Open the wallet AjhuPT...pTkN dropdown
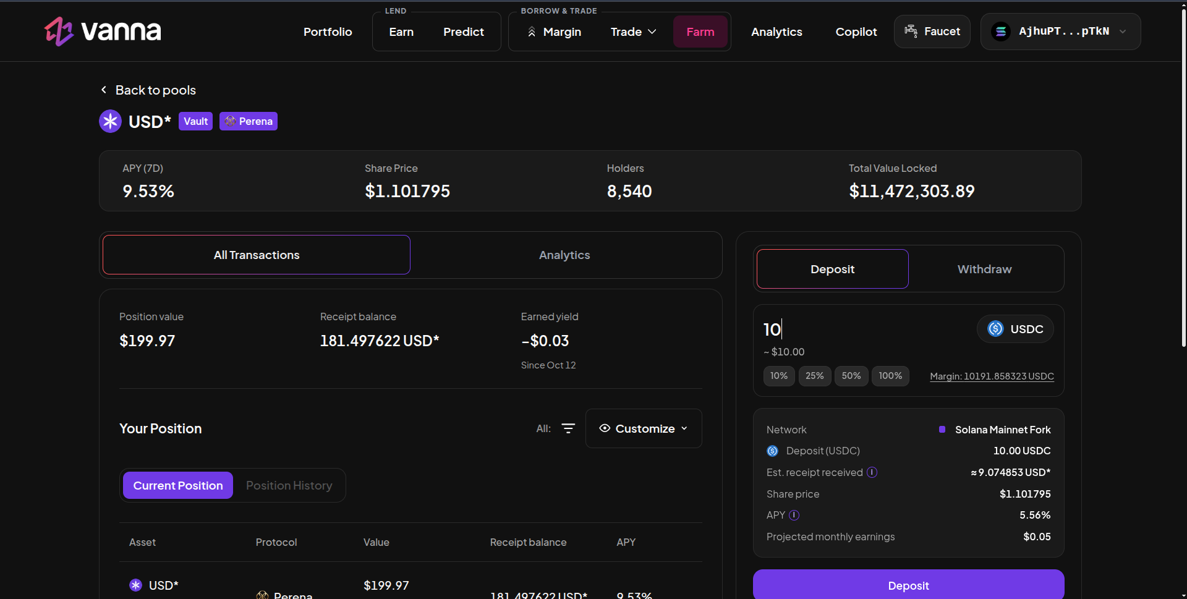1187x599 pixels. [x=1060, y=32]
